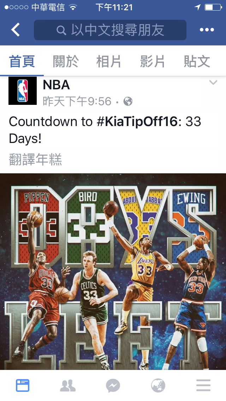The image size is (226, 401).
Task: Tap the 翻譯年糕 translation link
Action: 35,160
